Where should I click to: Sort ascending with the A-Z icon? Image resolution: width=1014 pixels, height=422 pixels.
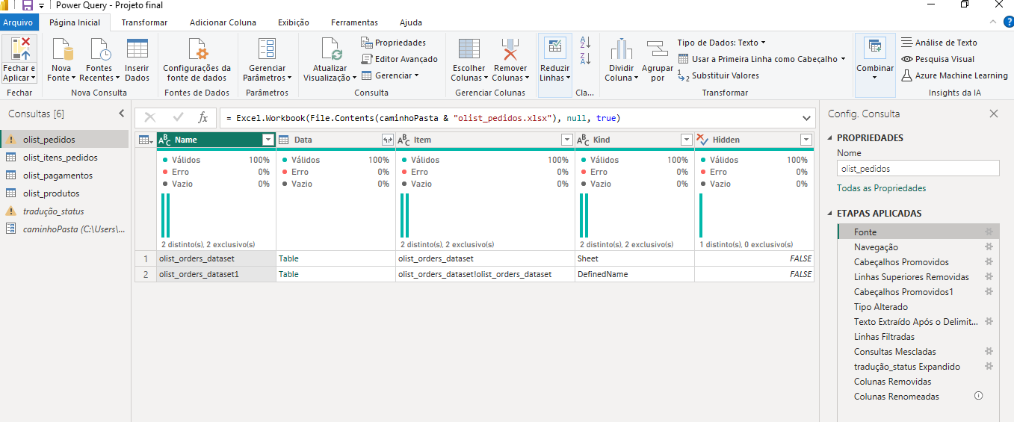(x=585, y=43)
